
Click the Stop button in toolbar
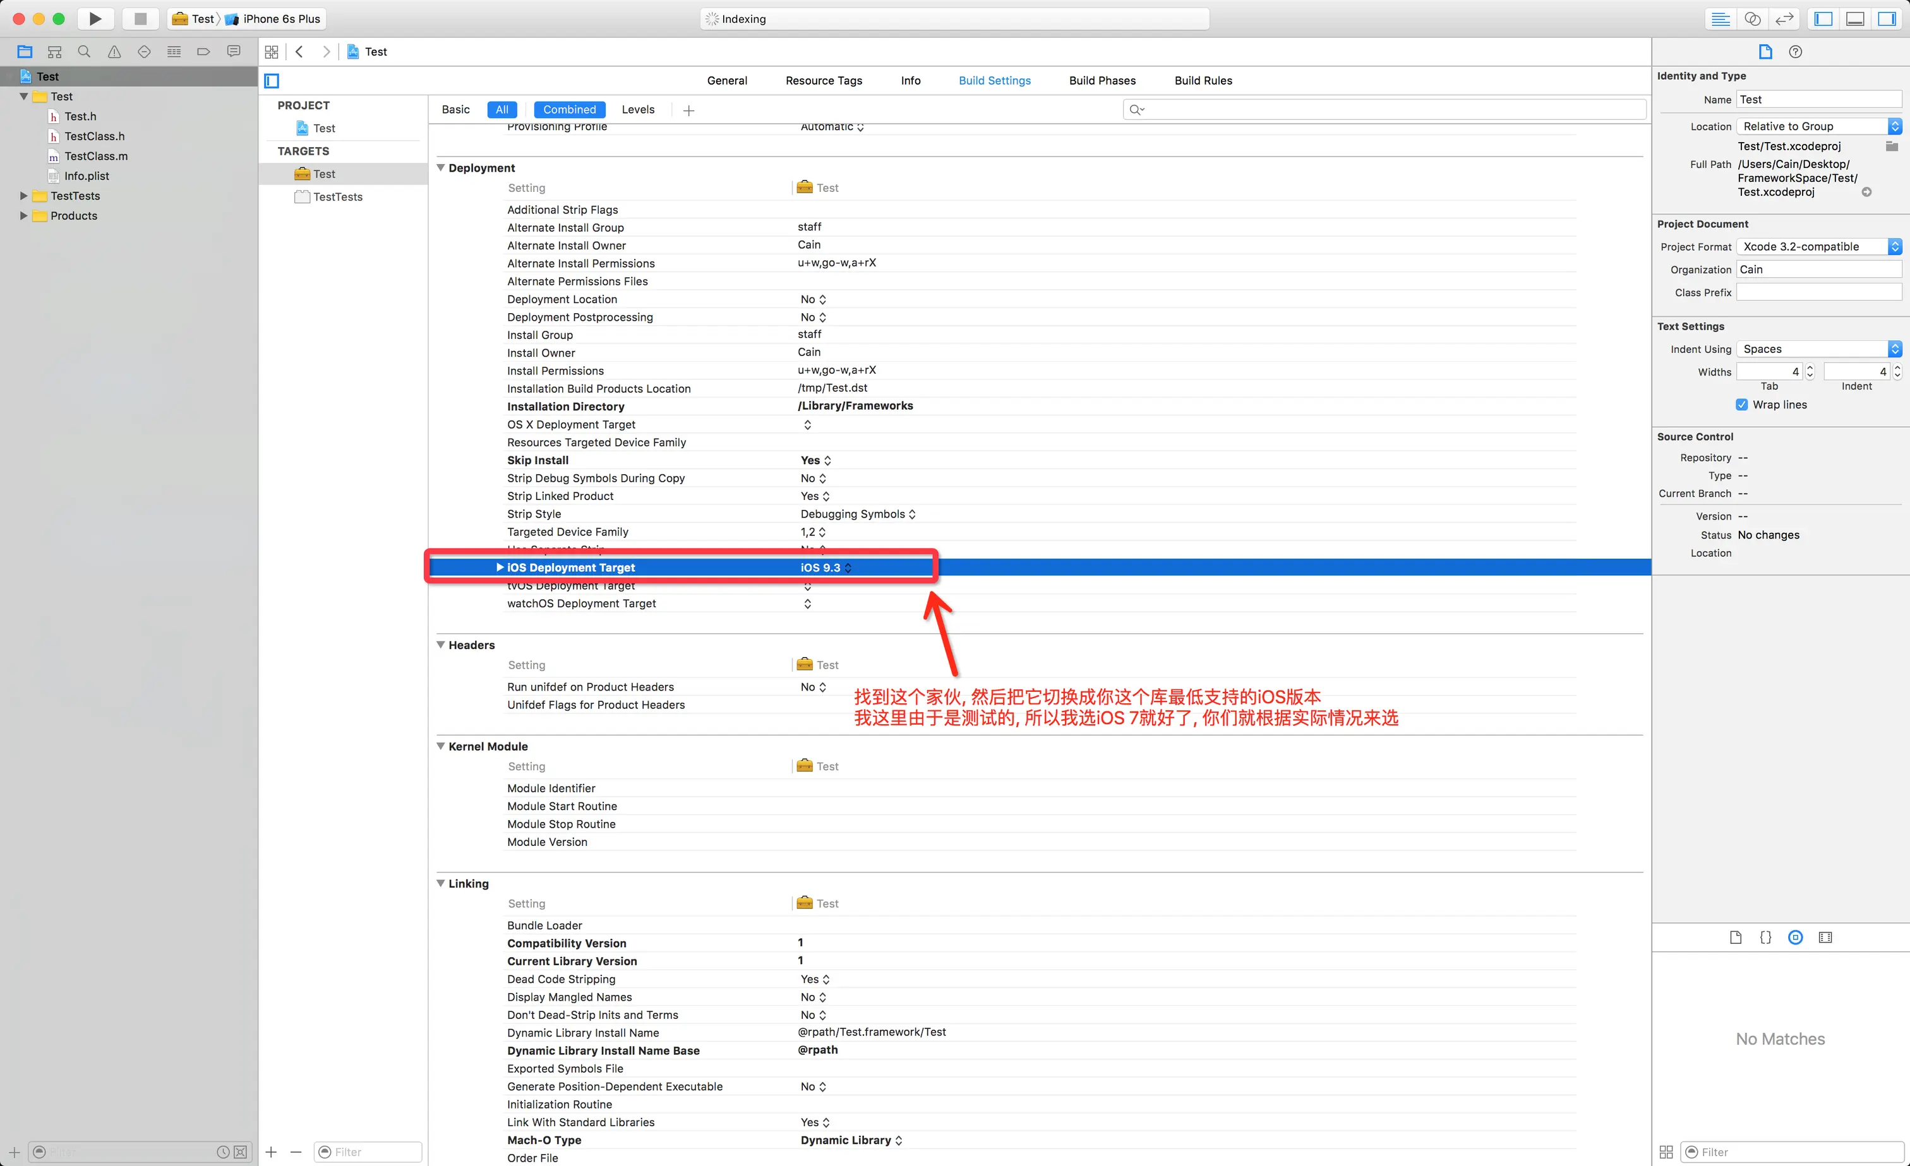click(140, 18)
